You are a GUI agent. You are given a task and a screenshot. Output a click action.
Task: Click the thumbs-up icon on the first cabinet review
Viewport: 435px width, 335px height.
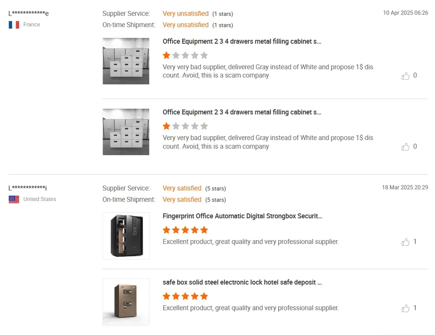[x=405, y=76]
